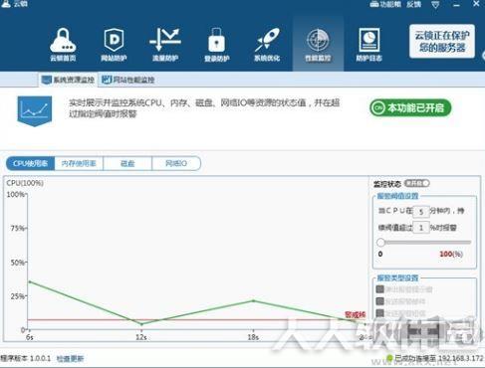Check the third alarm type checkbox
Screen dimensions: 485x368
(379, 313)
